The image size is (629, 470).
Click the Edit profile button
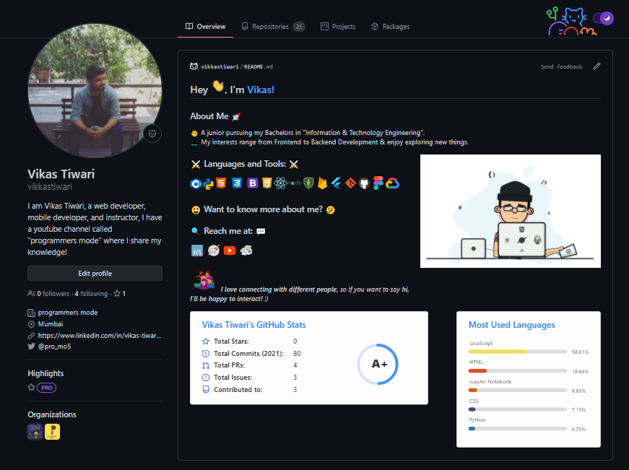point(95,273)
